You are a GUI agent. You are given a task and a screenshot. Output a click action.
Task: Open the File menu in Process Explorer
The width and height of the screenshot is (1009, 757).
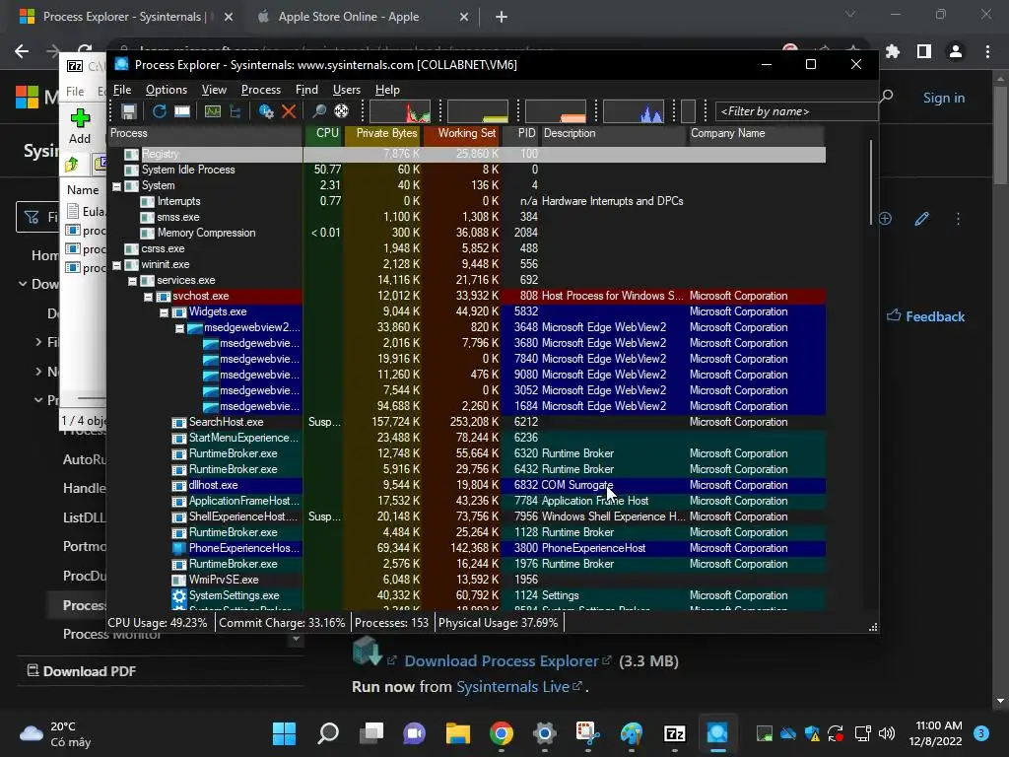pyautogui.click(x=122, y=90)
